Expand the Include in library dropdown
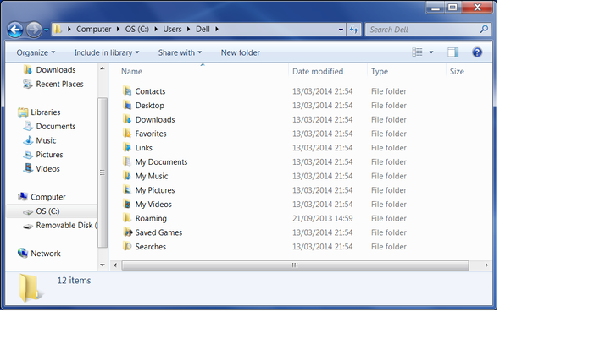Viewport: 605px width, 339px height. (x=105, y=52)
